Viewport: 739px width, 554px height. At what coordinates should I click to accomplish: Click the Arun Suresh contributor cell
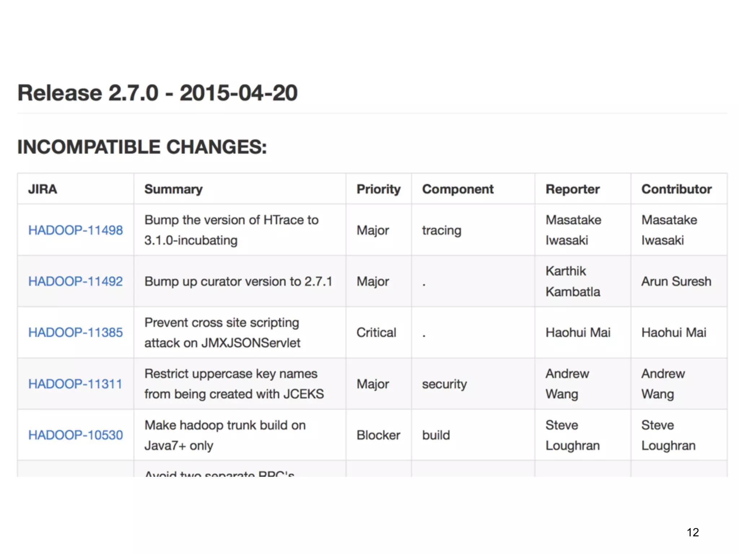coord(676,281)
